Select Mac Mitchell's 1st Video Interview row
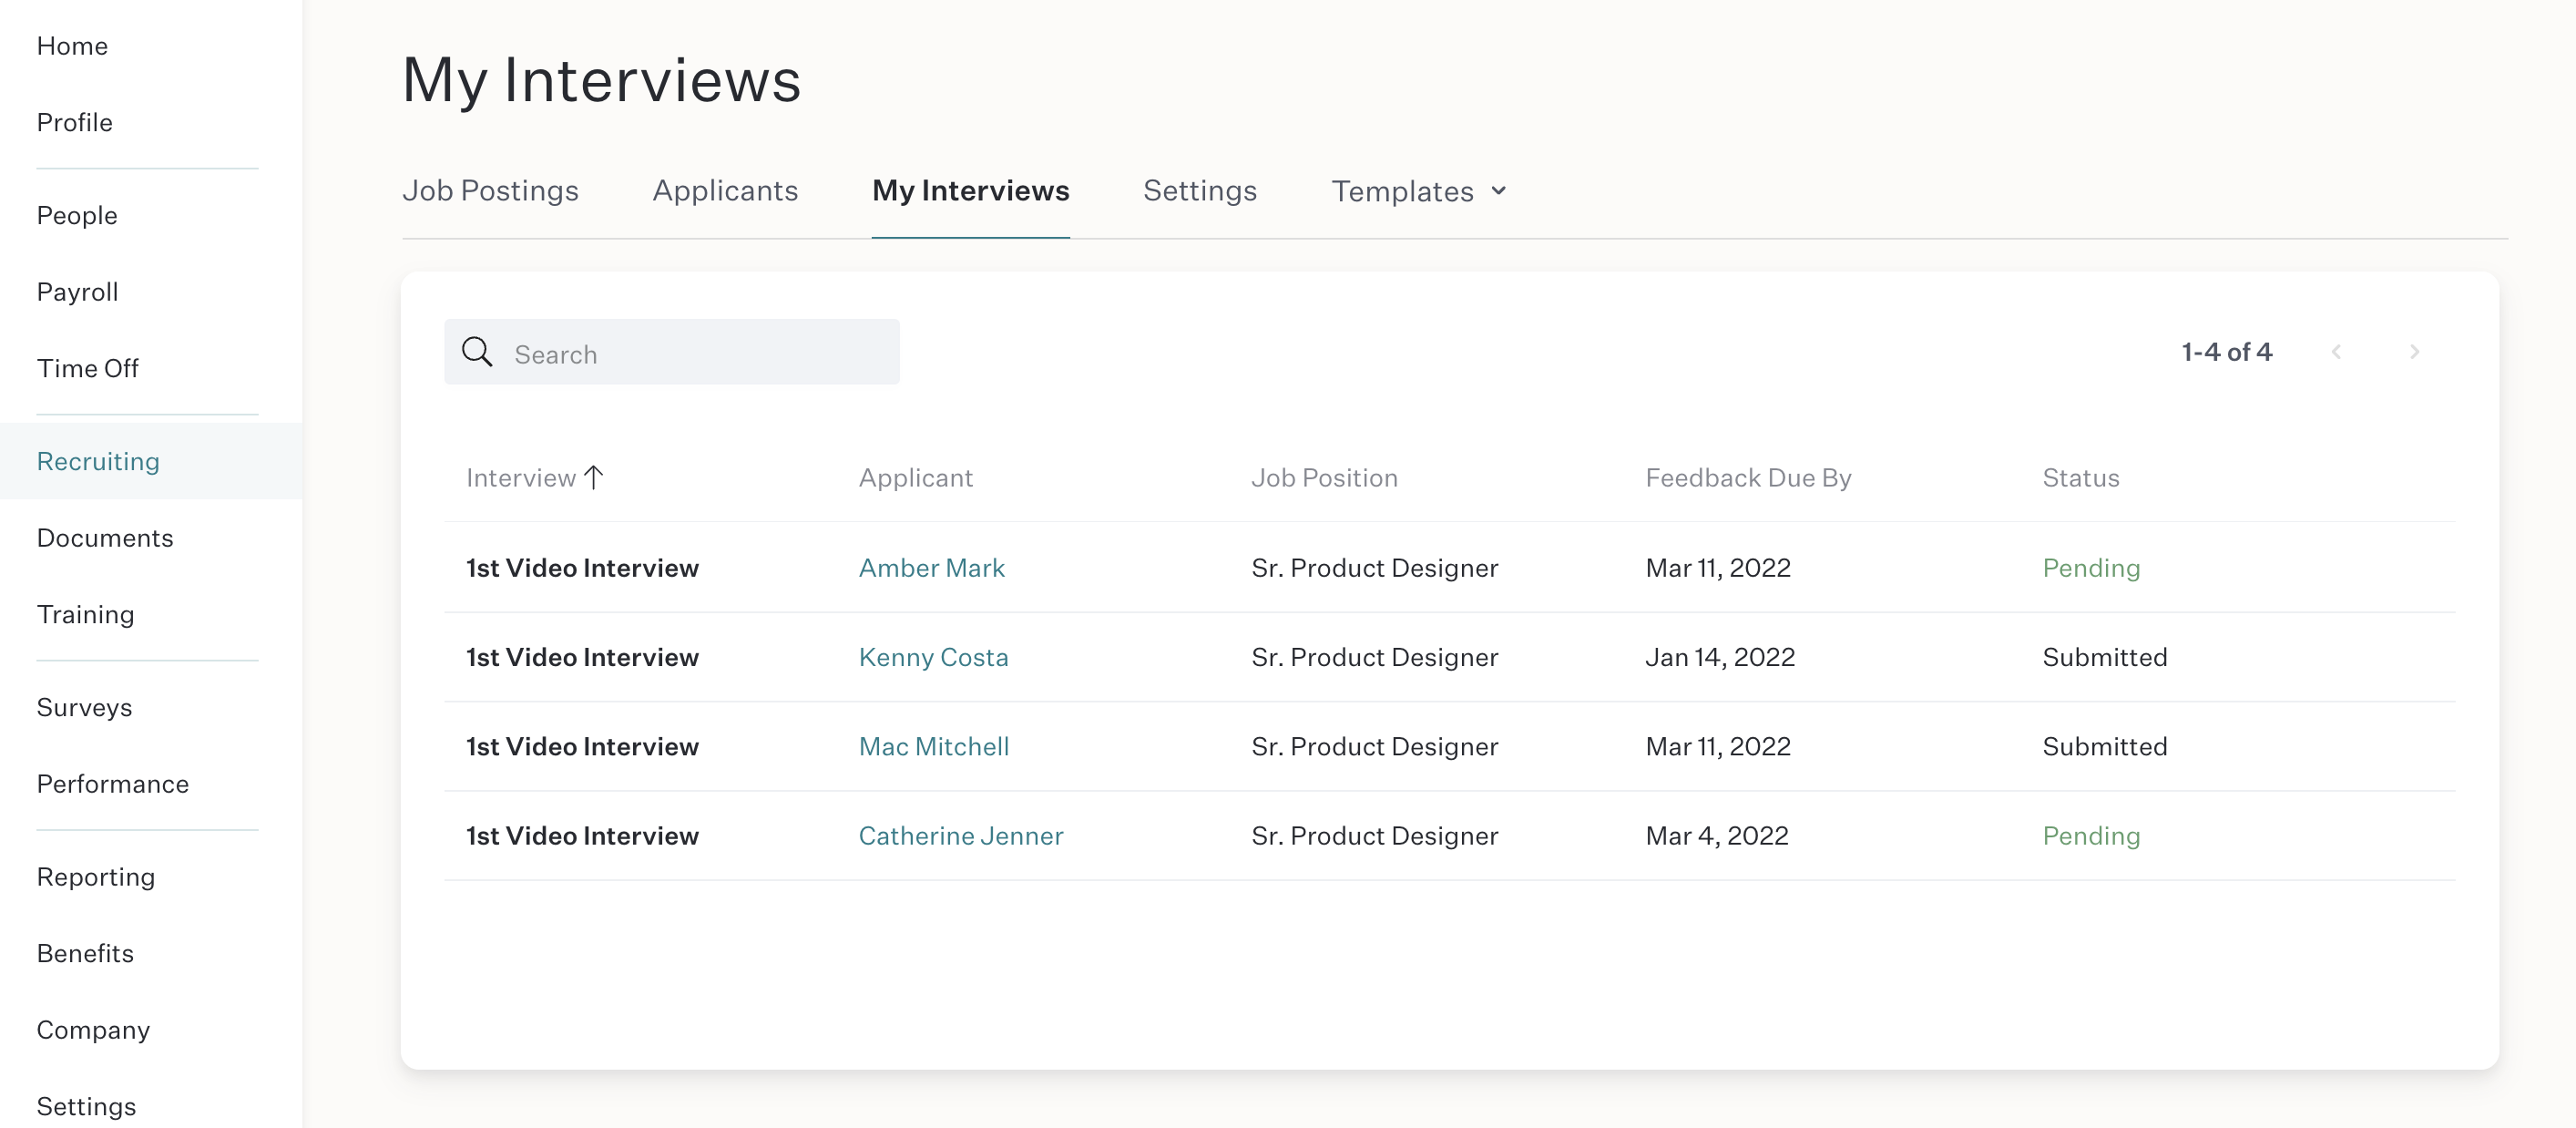The width and height of the screenshot is (2576, 1128). (1449, 746)
